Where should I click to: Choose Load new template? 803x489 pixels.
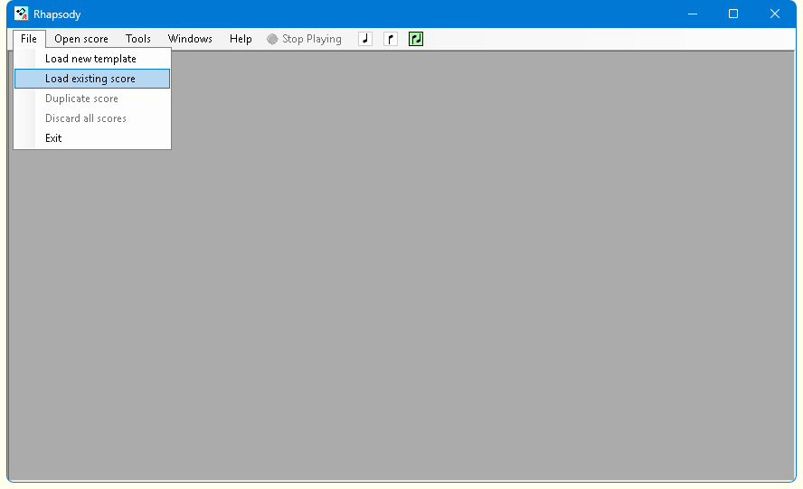tap(90, 59)
